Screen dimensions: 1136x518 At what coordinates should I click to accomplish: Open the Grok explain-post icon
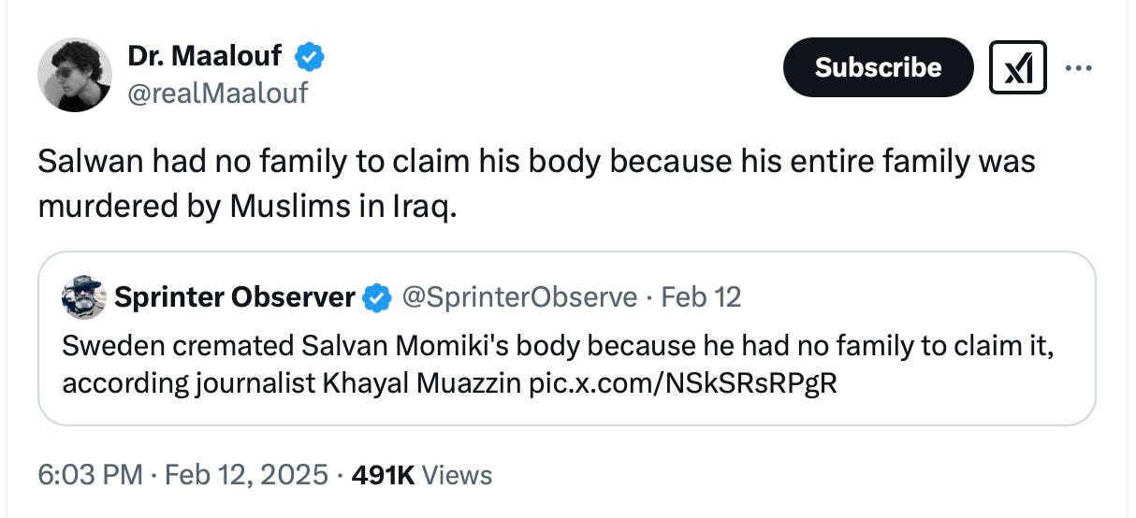click(1017, 68)
